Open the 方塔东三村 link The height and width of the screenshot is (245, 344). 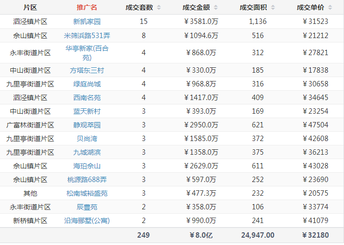[x=87, y=70]
